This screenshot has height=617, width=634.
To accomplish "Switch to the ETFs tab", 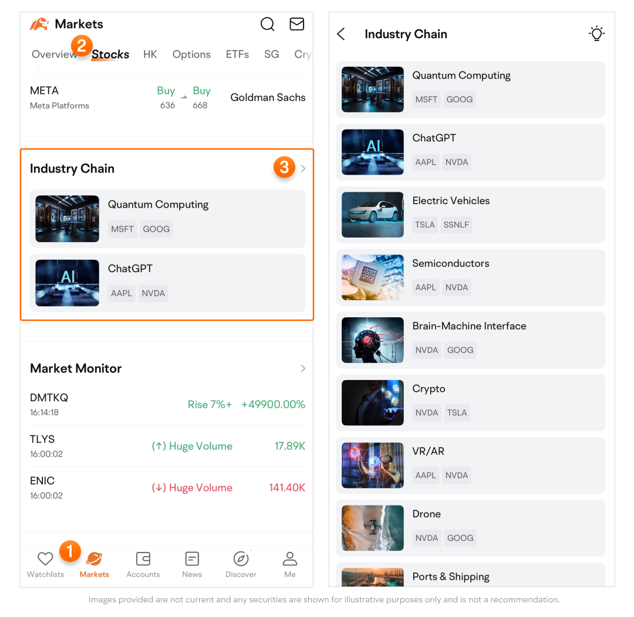I will 237,55.
